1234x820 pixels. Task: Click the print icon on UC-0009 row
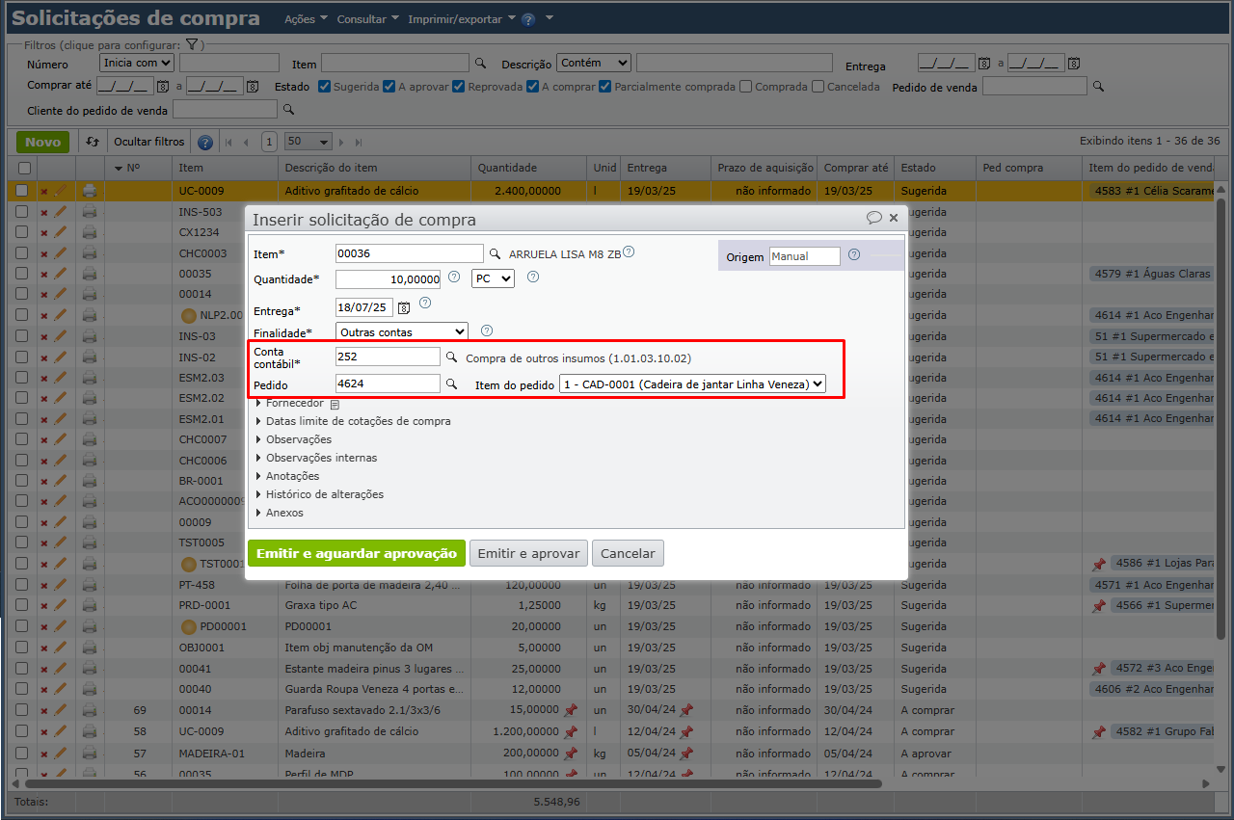(90, 191)
